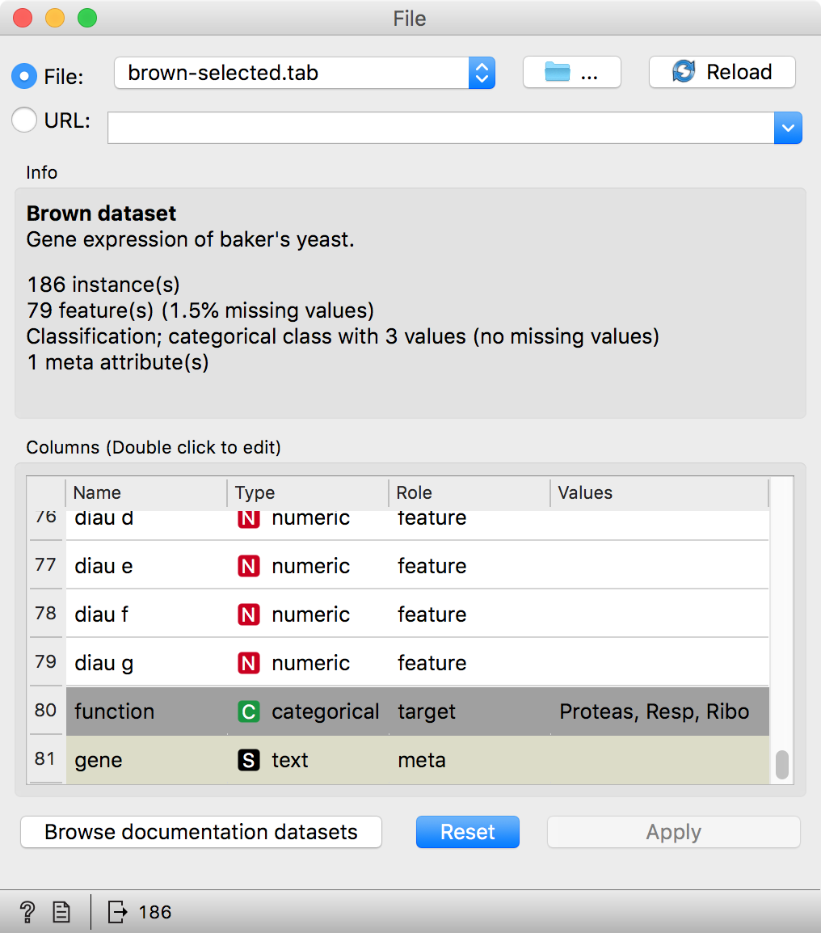This screenshot has height=933, width=821.
Task: Click categorical type icon for function row
Action: tap(248, 711)
